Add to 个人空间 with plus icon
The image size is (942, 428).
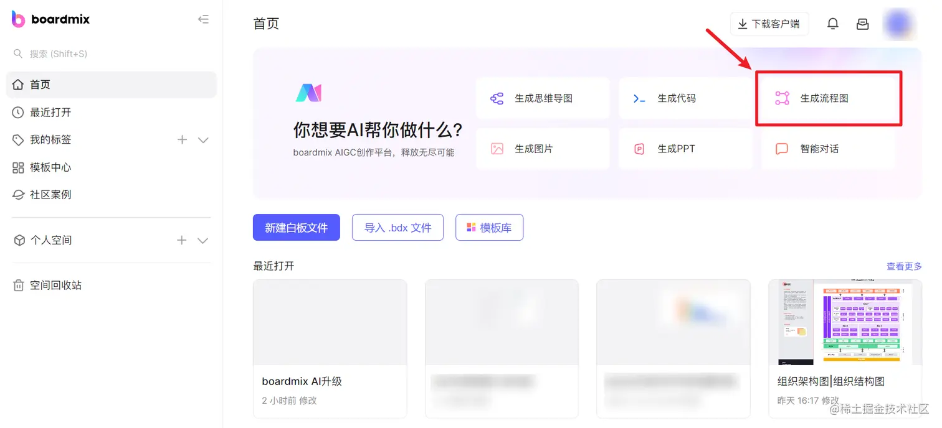click(x=182, y=240)
